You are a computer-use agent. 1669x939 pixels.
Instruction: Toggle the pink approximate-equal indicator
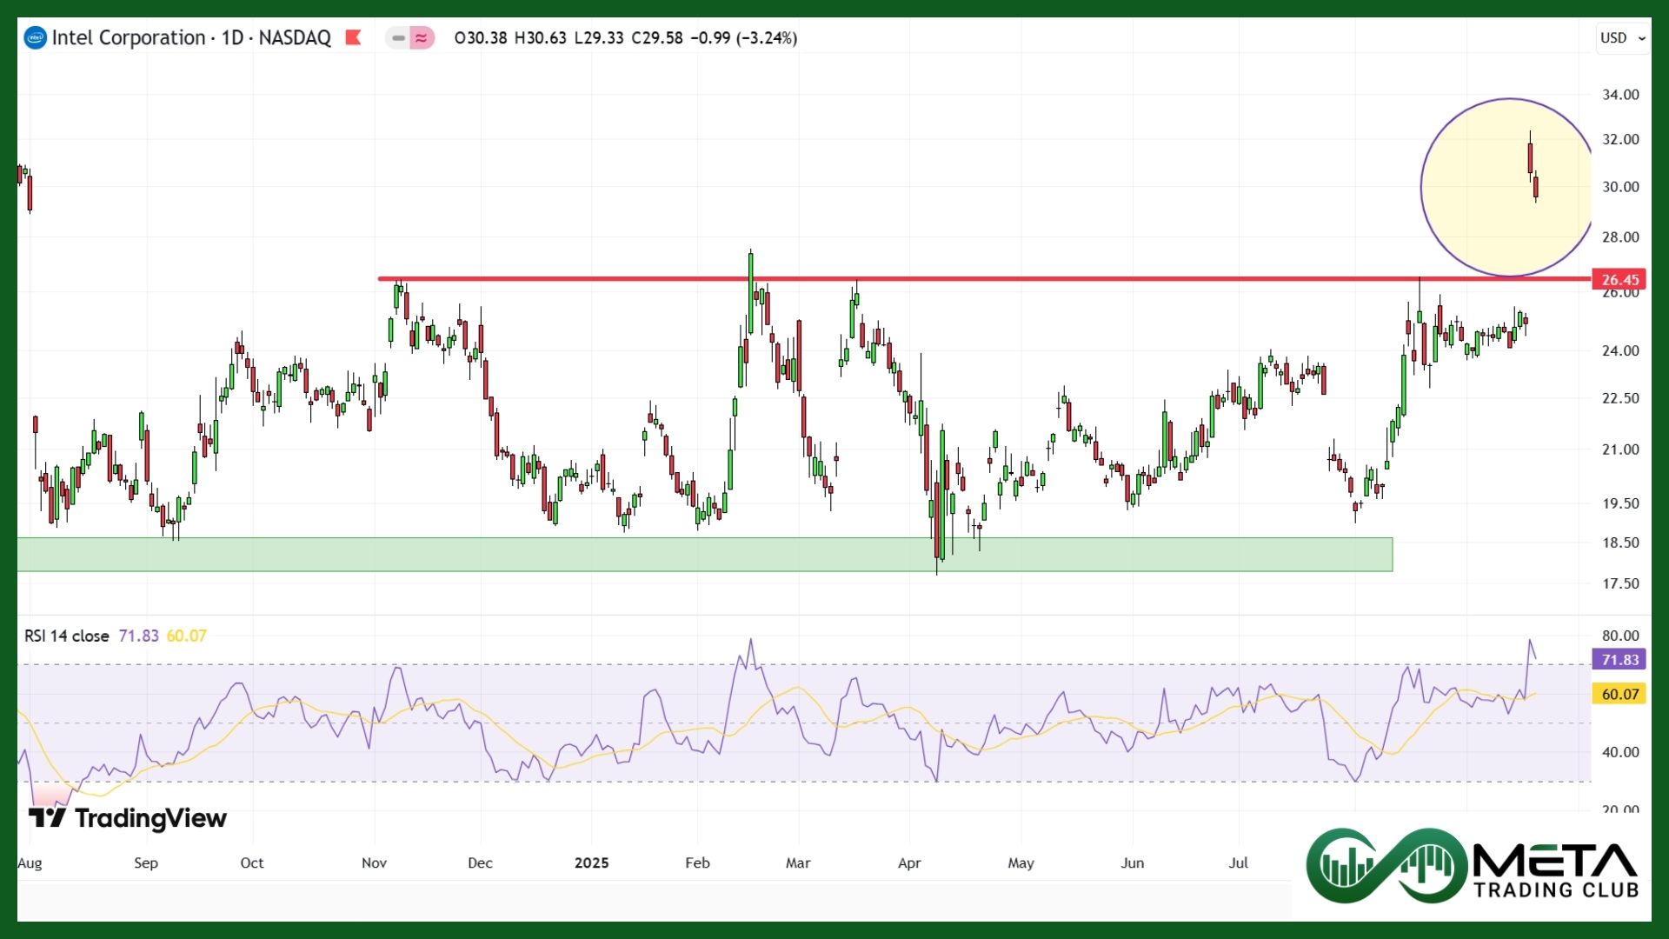[422, 38]
